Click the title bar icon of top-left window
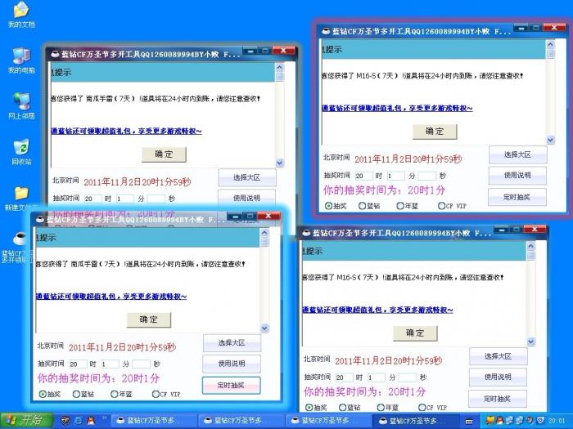573x429 pixels. [x=55, y=55]
